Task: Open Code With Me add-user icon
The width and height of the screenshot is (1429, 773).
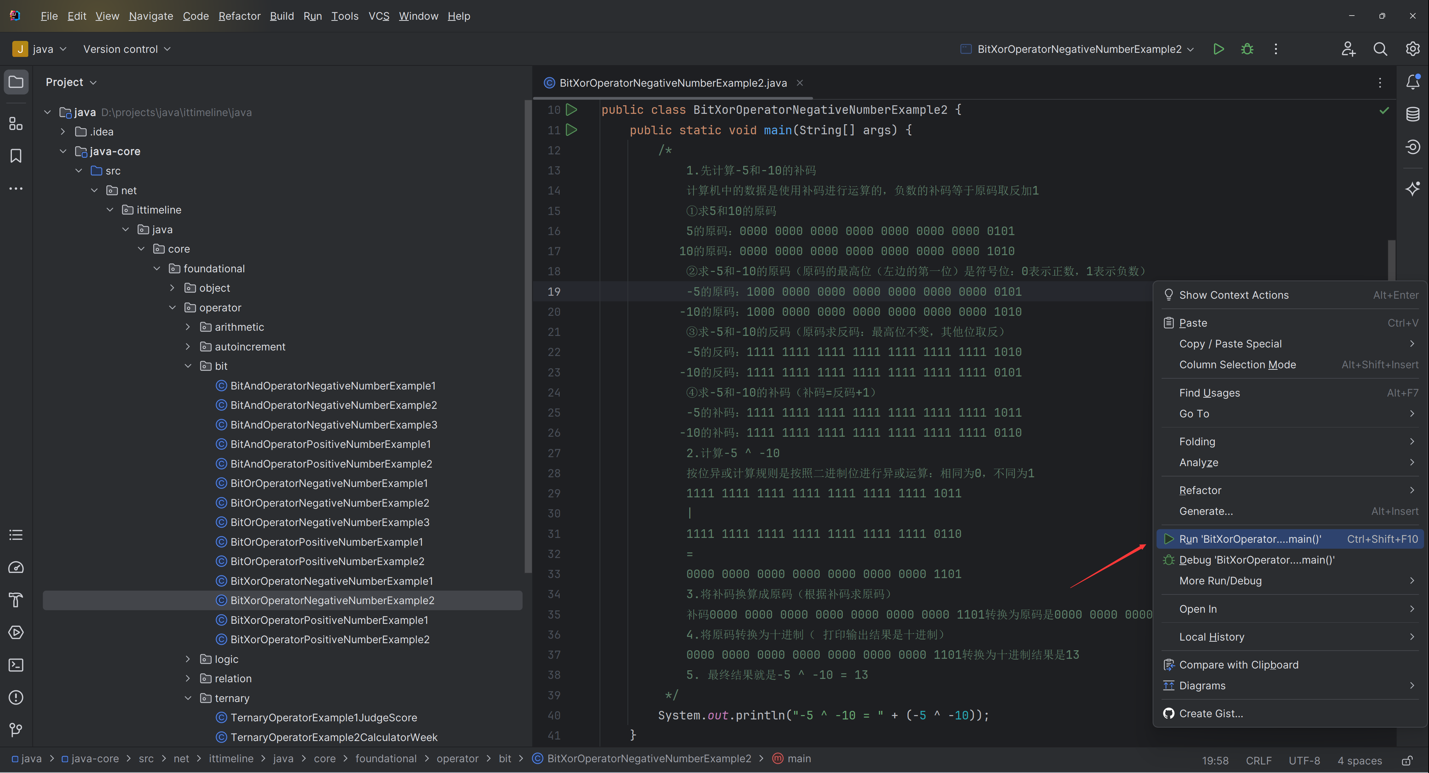Action: [1349, 49]
